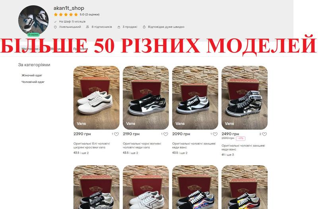Open the Жіночий одяг category

32,75
